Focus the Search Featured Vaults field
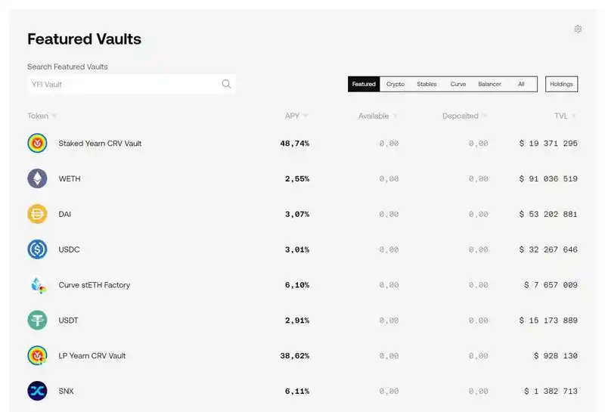 pos(125,84)
